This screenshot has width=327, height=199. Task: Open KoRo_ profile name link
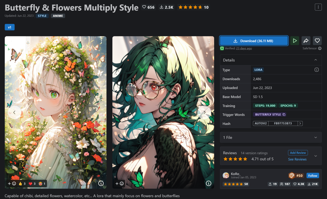(236, 174)
